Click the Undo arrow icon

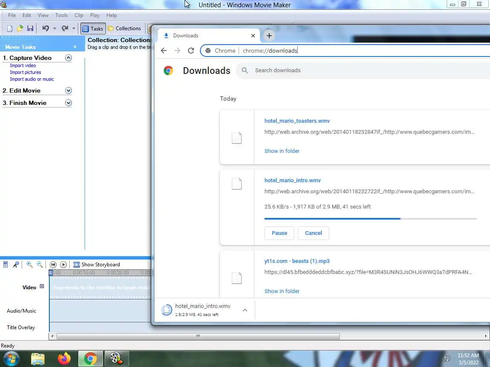[46, 28]
